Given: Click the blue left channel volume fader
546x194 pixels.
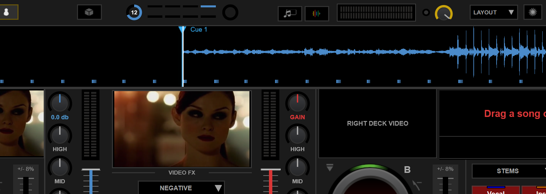Looking at the screenshot, I should point(91,181).
